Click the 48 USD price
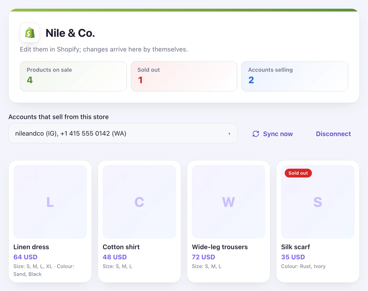368x291 pixels. (x=115, y=257)
